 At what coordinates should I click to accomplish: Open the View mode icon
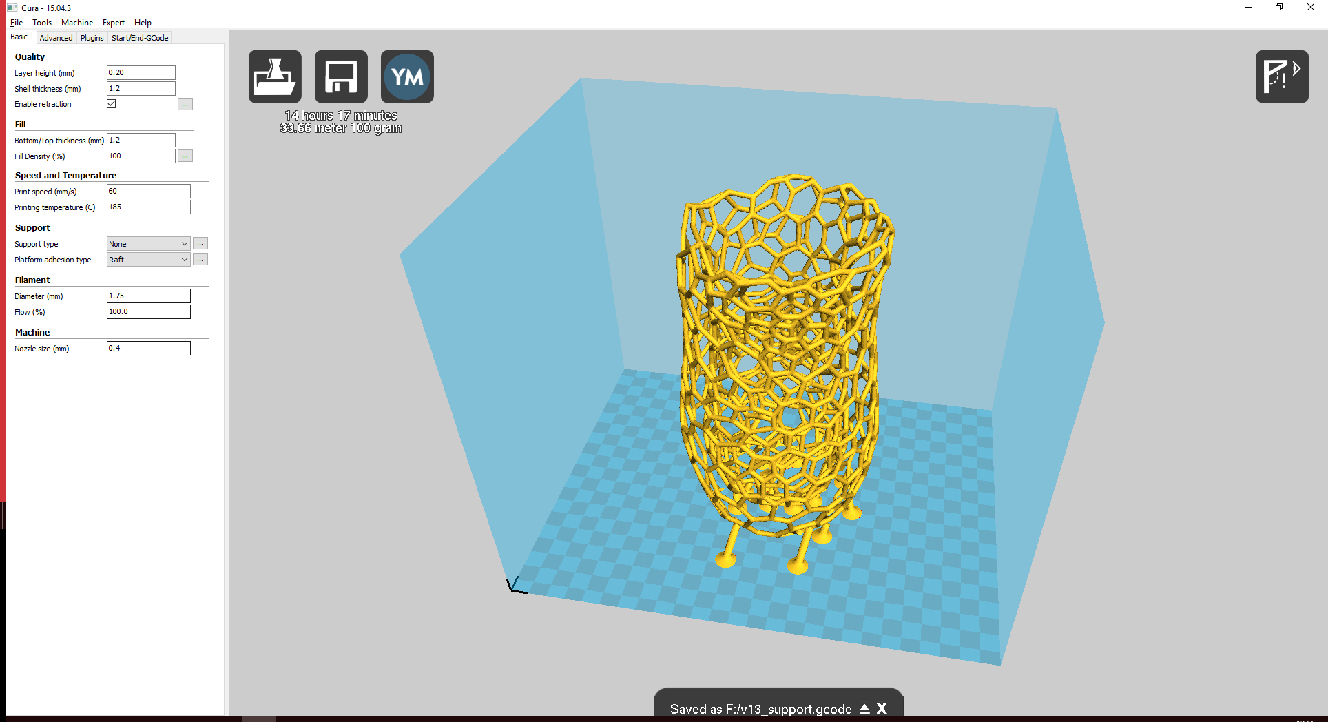tap(1282, 76)
